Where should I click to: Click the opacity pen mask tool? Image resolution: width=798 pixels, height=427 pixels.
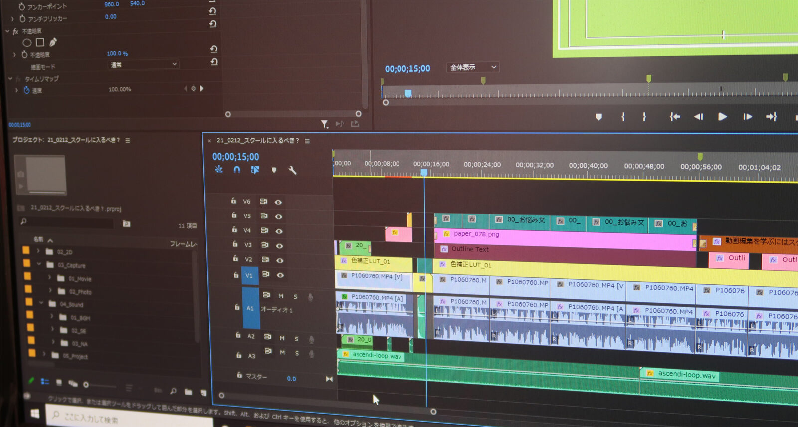click(53, 43)
